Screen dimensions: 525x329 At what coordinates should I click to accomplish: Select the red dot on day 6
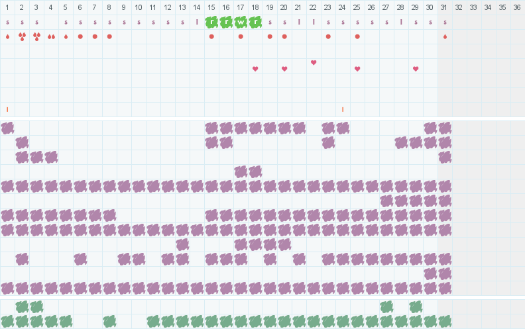coord(80,36)
